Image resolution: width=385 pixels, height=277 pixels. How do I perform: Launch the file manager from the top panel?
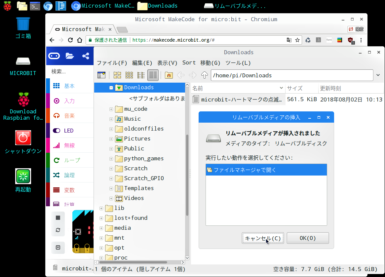[22, 6]
